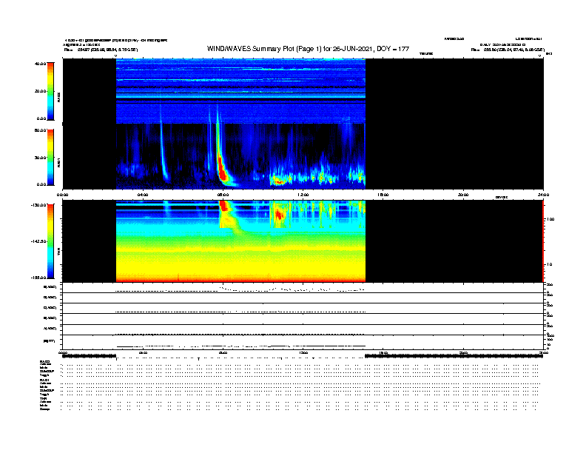Click the black data-gap bar left of status rows
This screenshot has width=586, height=453.
(90, 356)
